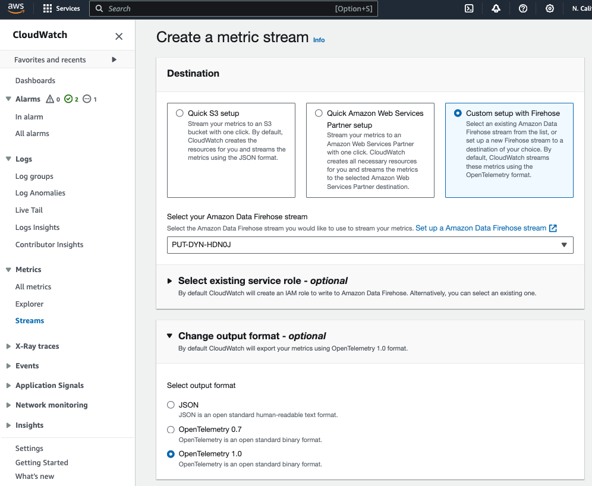Open All metrics in sidebar

click(x=33, y=287)
